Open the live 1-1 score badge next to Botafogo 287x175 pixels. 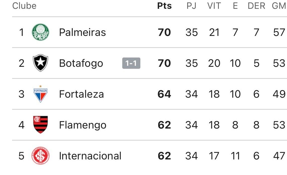(x=132, y=64)
